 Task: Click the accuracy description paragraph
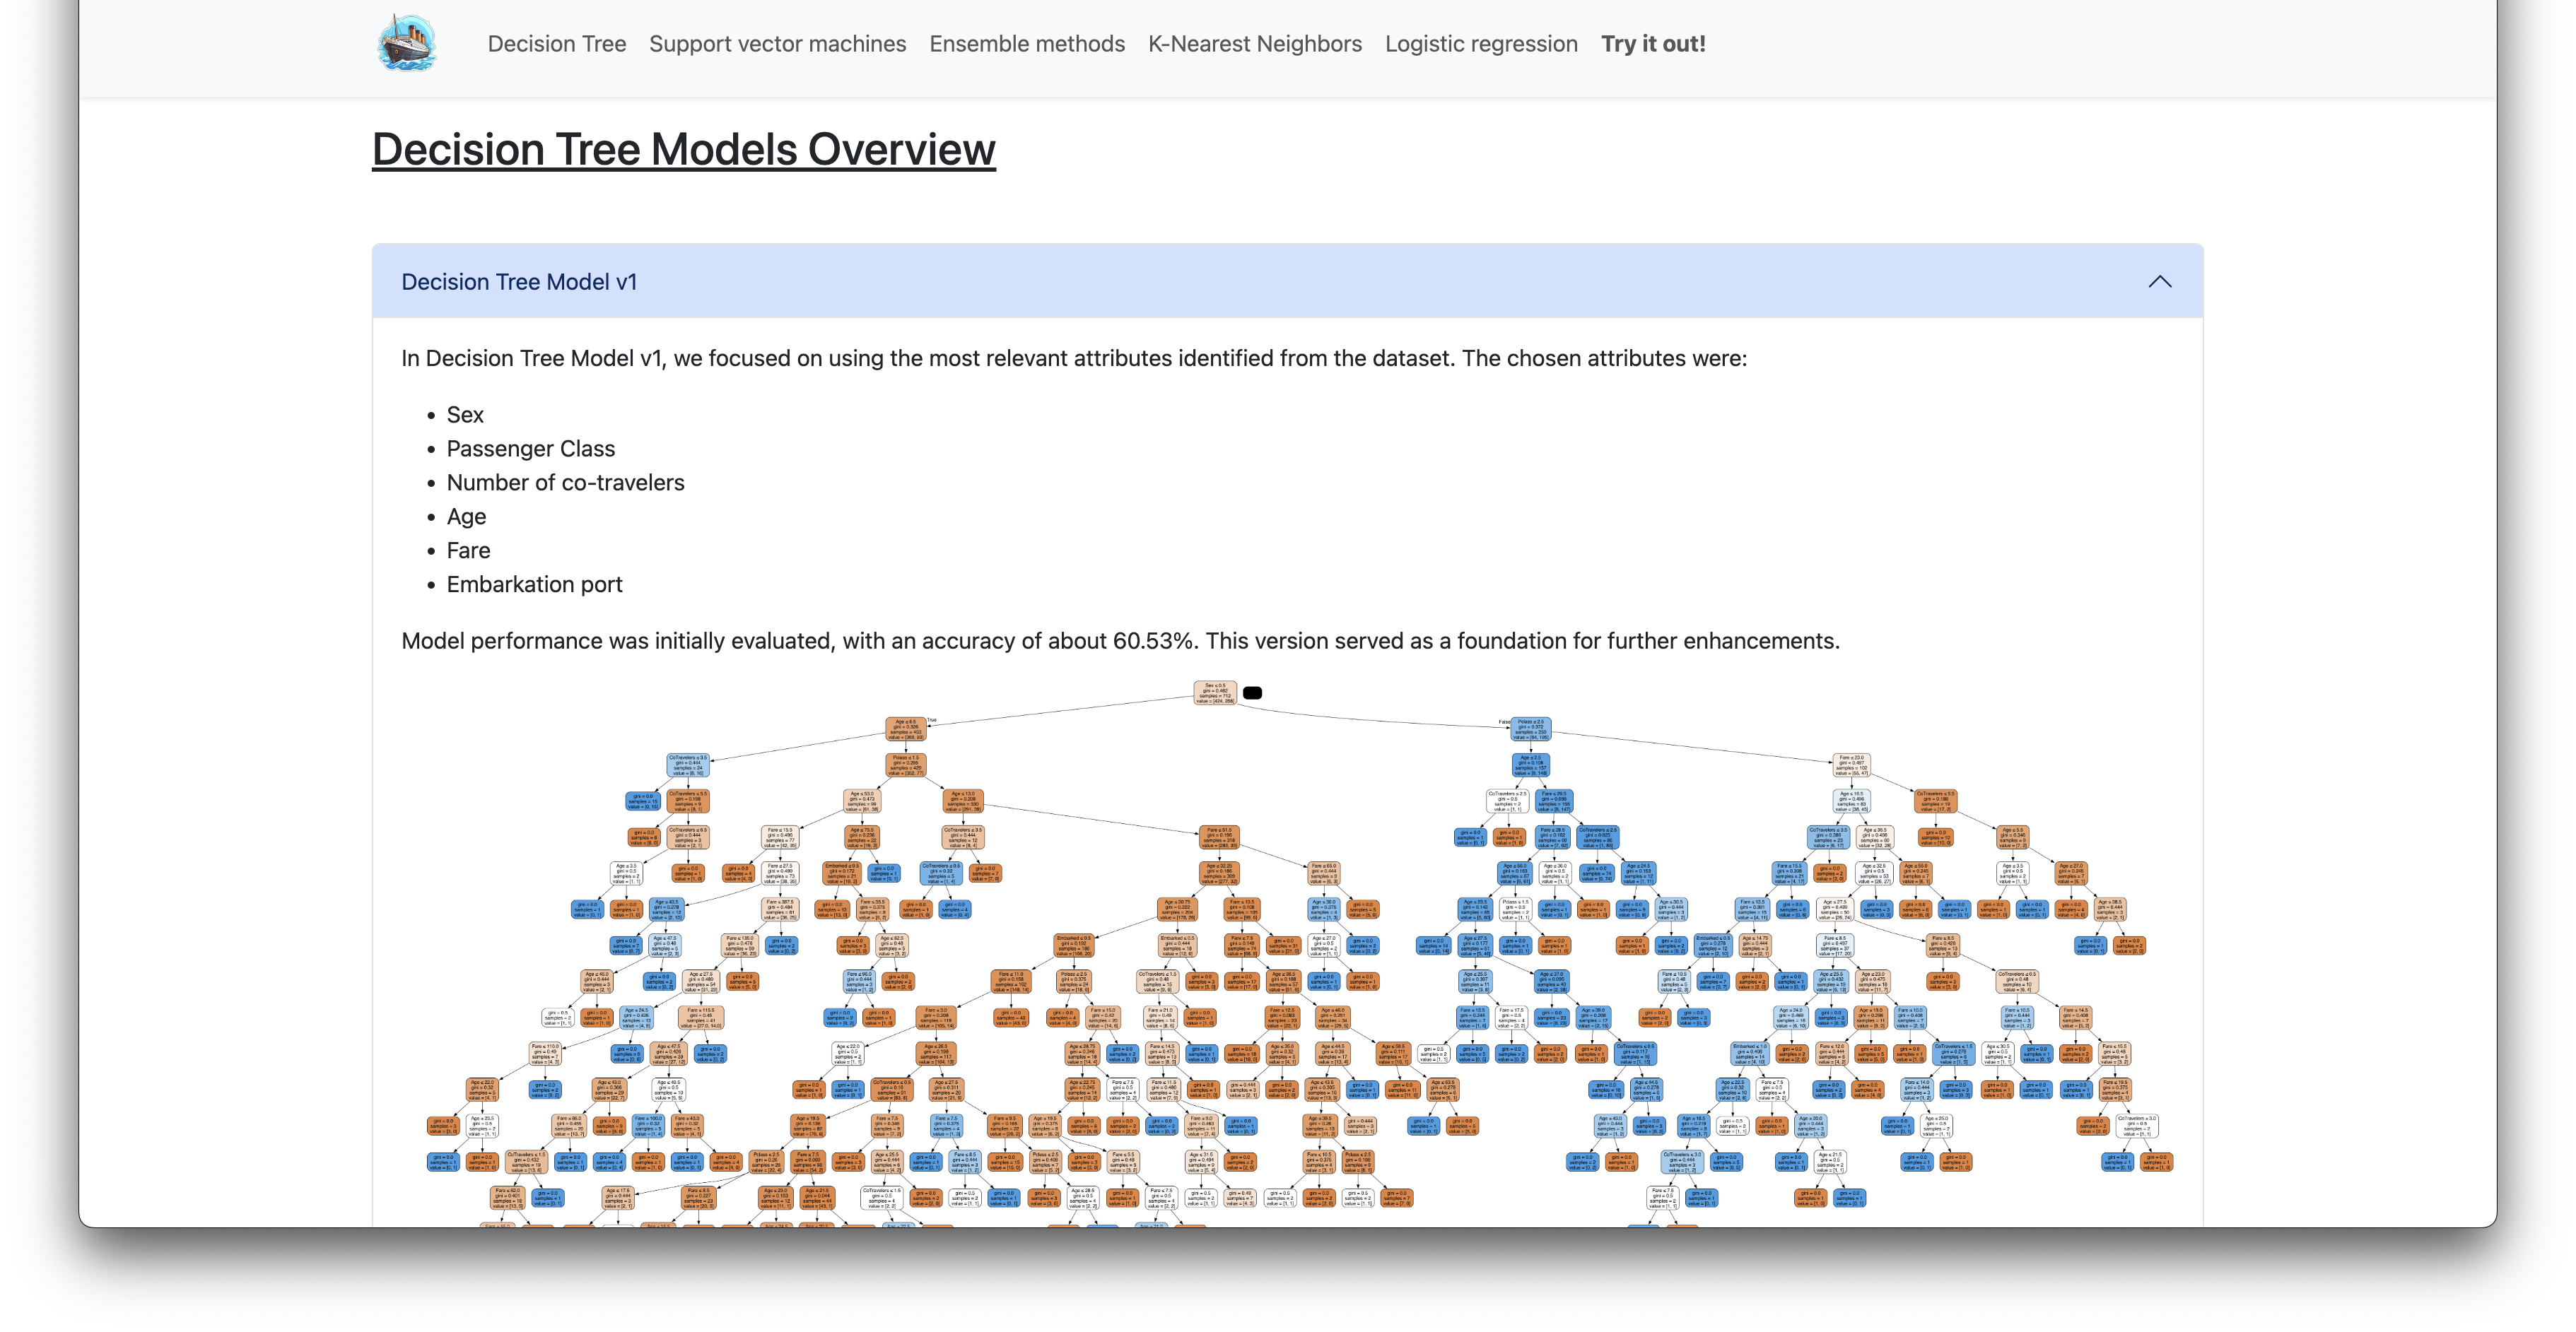[1120, 640]
